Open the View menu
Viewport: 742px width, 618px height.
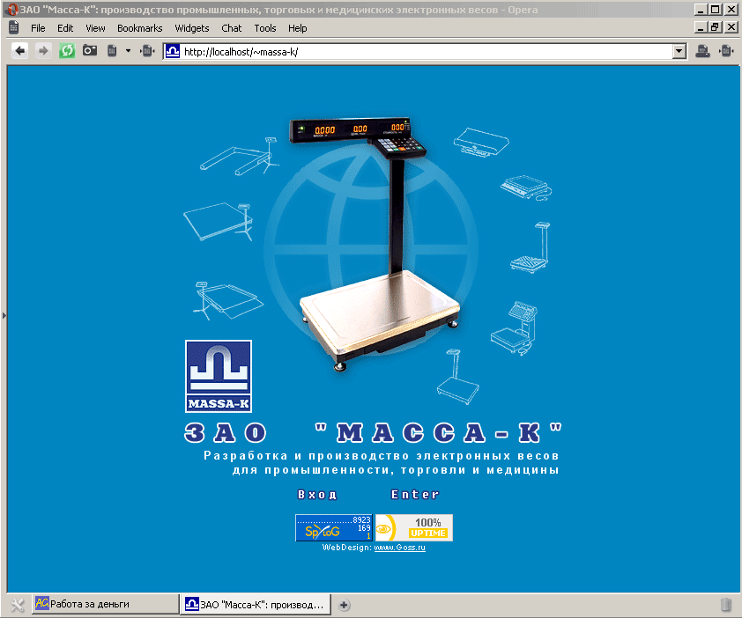[95, 28]
